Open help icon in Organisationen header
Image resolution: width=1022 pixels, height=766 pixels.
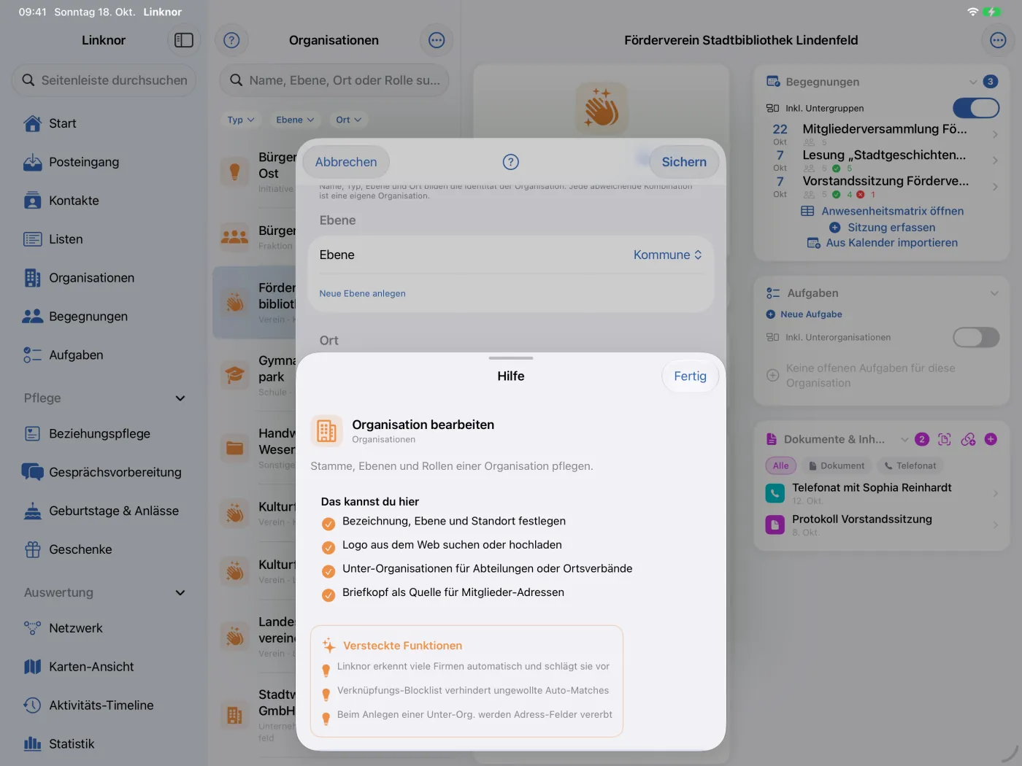click(231, 40)
